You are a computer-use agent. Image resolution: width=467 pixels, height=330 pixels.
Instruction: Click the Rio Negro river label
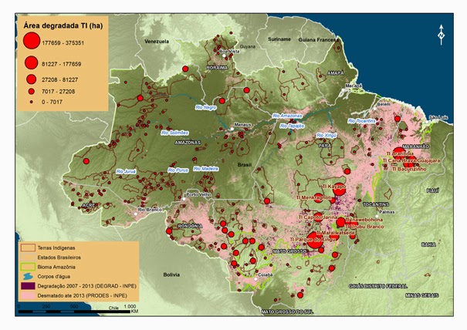(206, 107)
